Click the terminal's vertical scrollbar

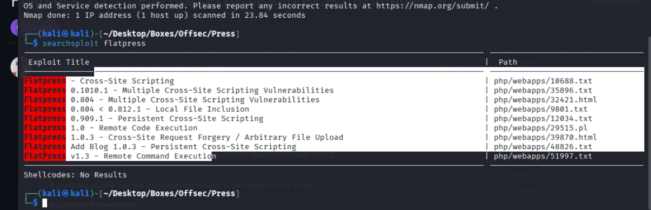tap(647, 101)
